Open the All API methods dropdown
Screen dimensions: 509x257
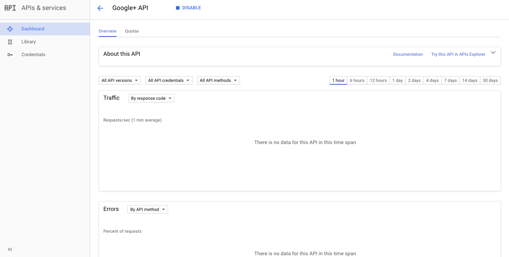click(x=218, y=80)
